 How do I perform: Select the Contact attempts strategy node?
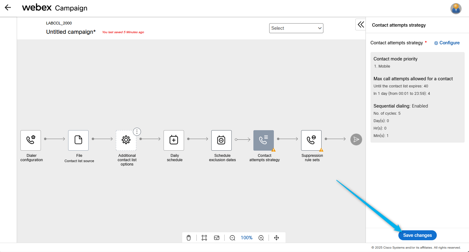click(x=264, y=140)
